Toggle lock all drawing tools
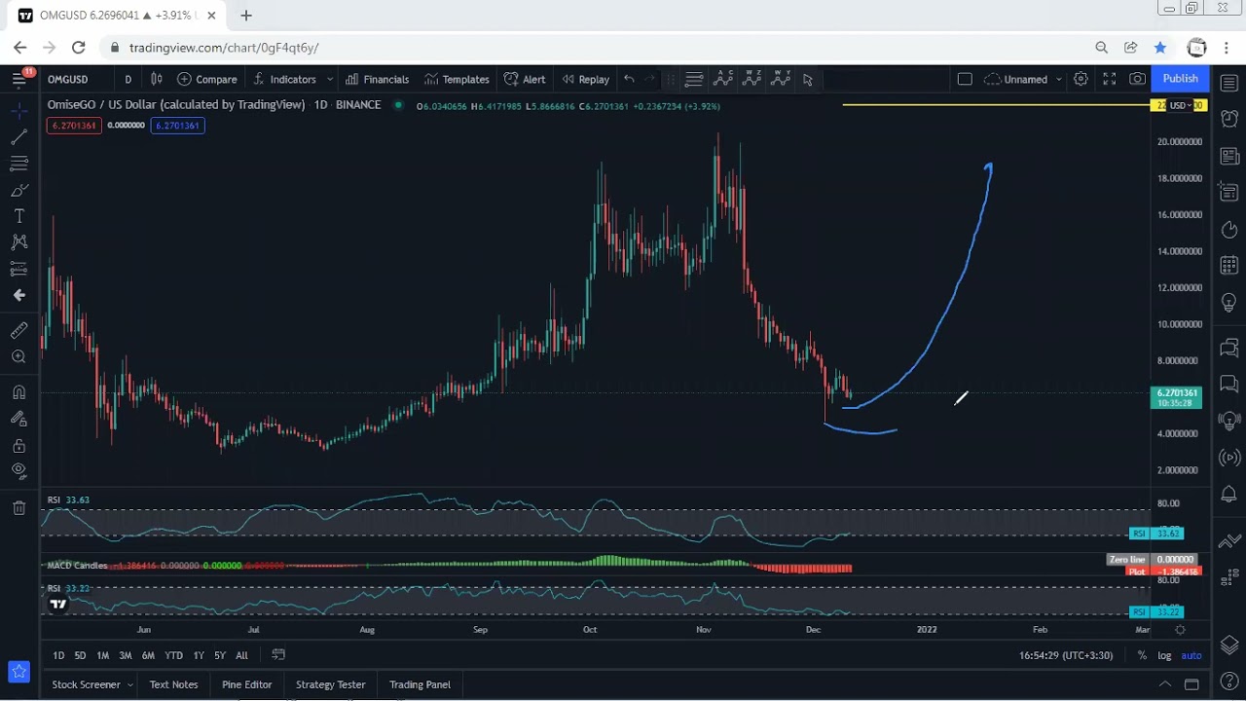Image resolution: width=1246 pixels, height=701 pixels. [x=18, y=446]
